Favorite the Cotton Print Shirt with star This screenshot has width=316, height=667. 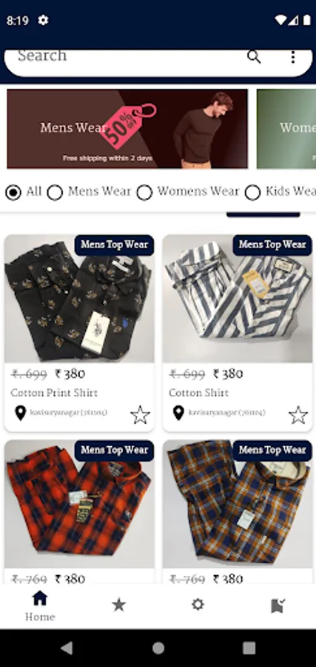[x=140, y=415]
